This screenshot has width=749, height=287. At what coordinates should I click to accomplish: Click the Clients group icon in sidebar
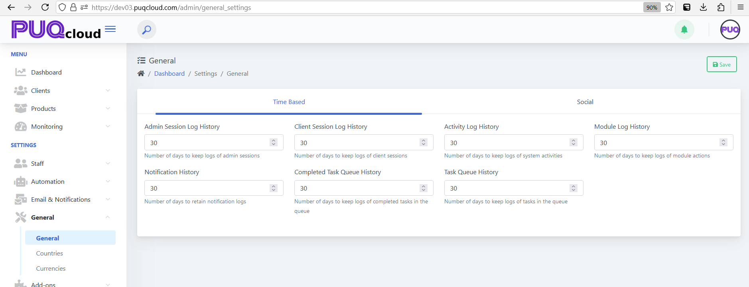[x=21, y=90]
